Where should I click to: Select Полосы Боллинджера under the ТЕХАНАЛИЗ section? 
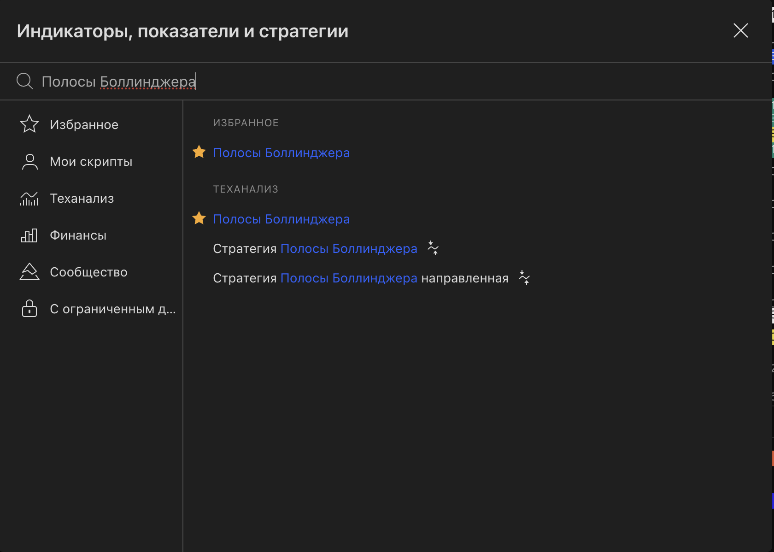coord(281,219)
